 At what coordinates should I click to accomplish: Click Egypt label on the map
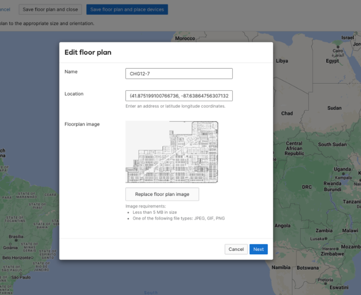click(x=332, y=61)
